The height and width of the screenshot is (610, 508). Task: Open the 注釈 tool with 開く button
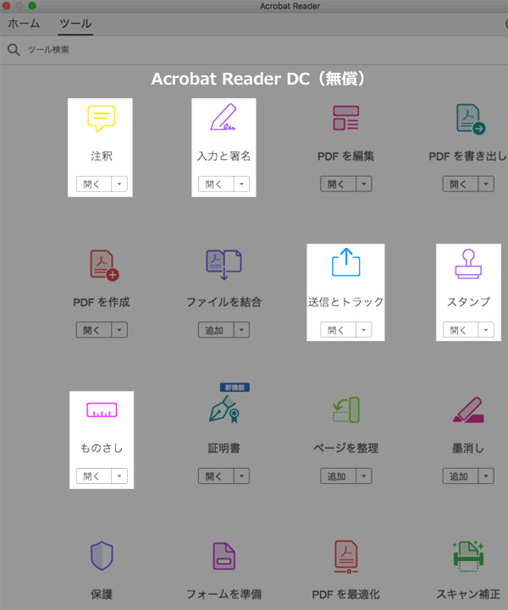94,184
